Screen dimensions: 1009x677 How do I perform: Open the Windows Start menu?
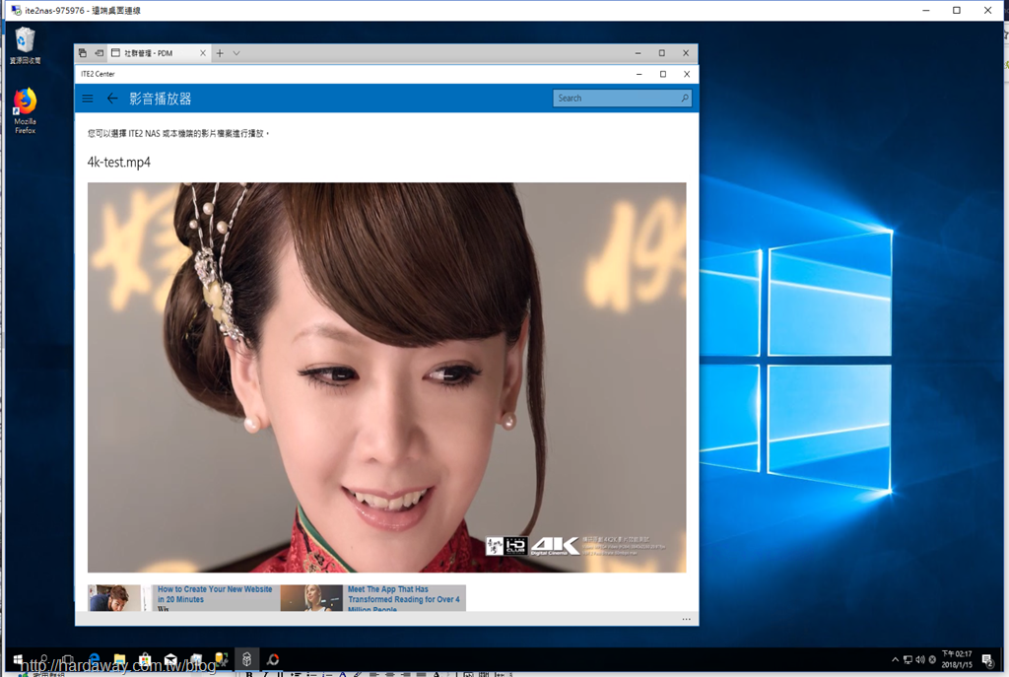coord(18,659)
